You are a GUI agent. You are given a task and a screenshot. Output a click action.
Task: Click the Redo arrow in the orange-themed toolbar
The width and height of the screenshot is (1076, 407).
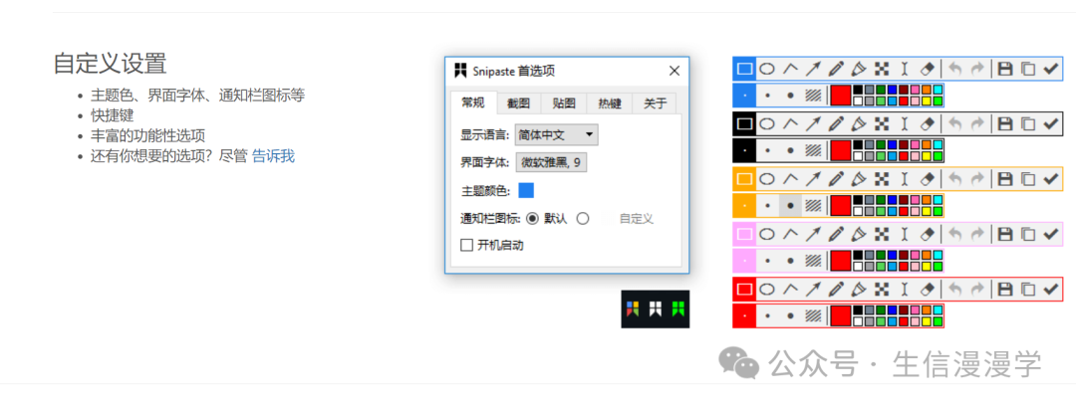pos(977,179)
